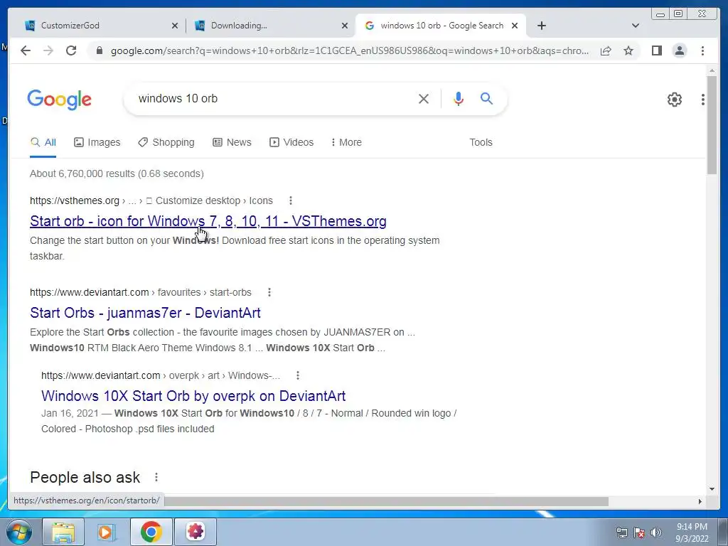The image size is (728, 546).
Task: Open the taskbar clock showing 9:14 PM
Action: coord(692,532)
